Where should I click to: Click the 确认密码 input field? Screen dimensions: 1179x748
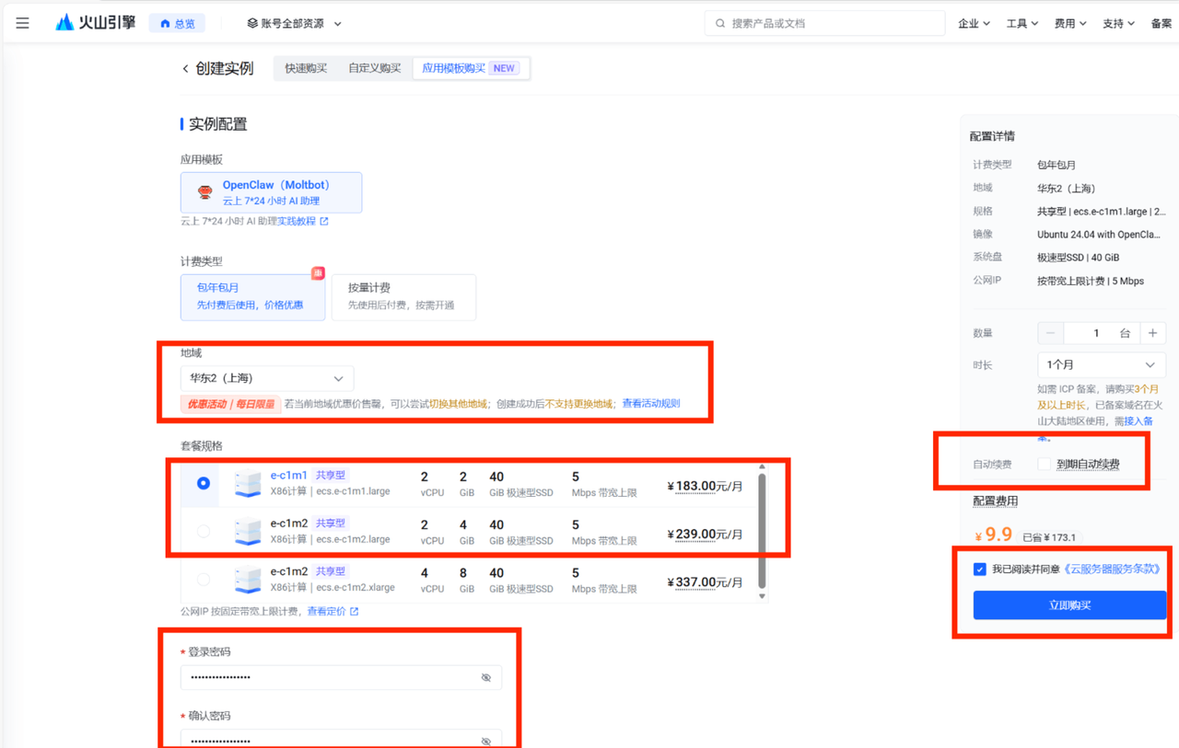pos(341,739)
